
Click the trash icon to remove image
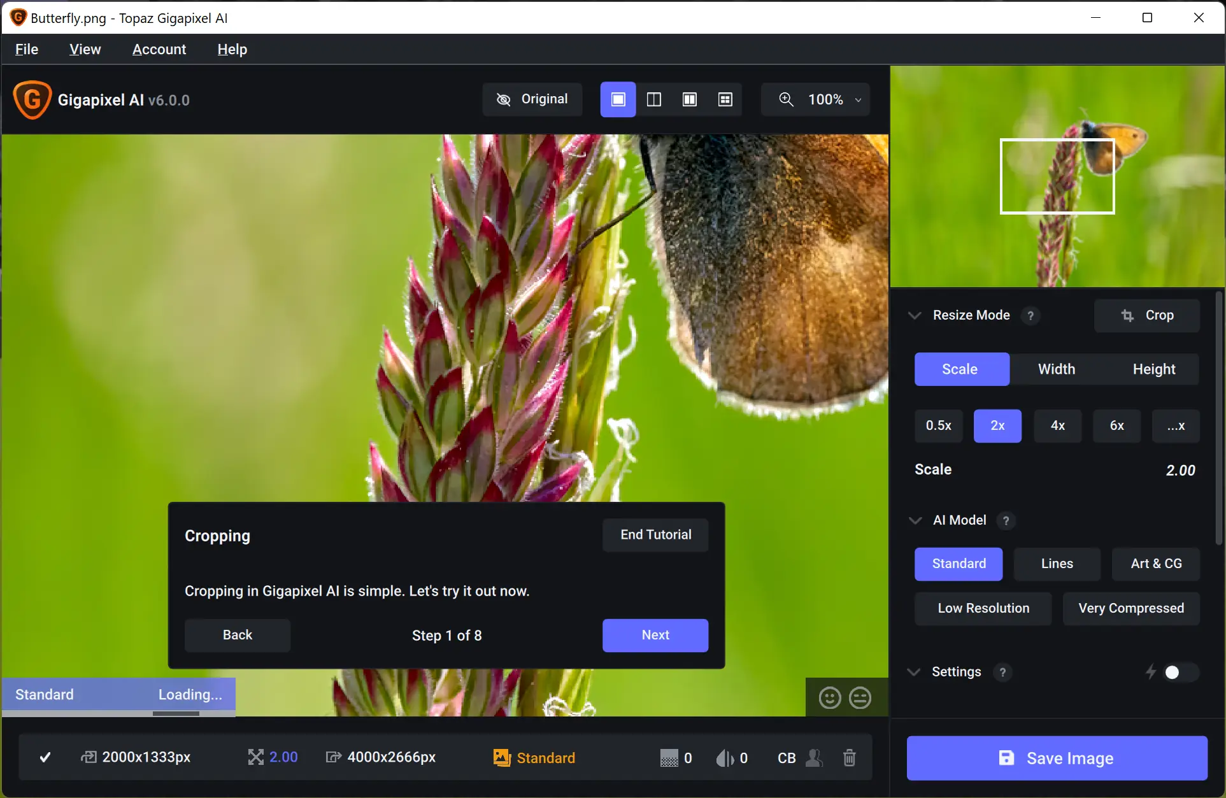(x=849, y=757)
